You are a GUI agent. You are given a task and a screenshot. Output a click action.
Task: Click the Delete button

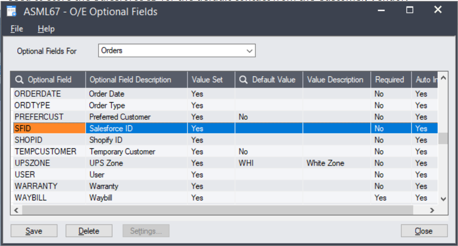click(x=89, y=231)
